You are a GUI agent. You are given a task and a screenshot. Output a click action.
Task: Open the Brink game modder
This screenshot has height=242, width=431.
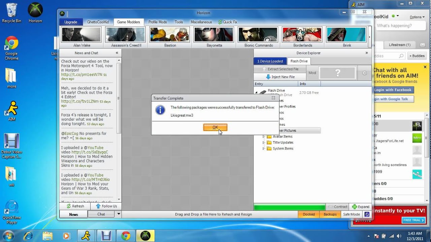[346, 37]
